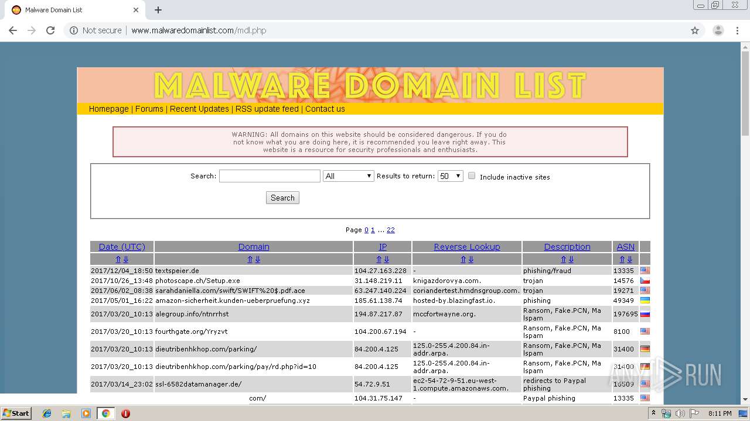Image resolution: width=750 pixels, height=421 pixels.
Task: Click Reverse Lookup column header link
Action: point(467,247)
